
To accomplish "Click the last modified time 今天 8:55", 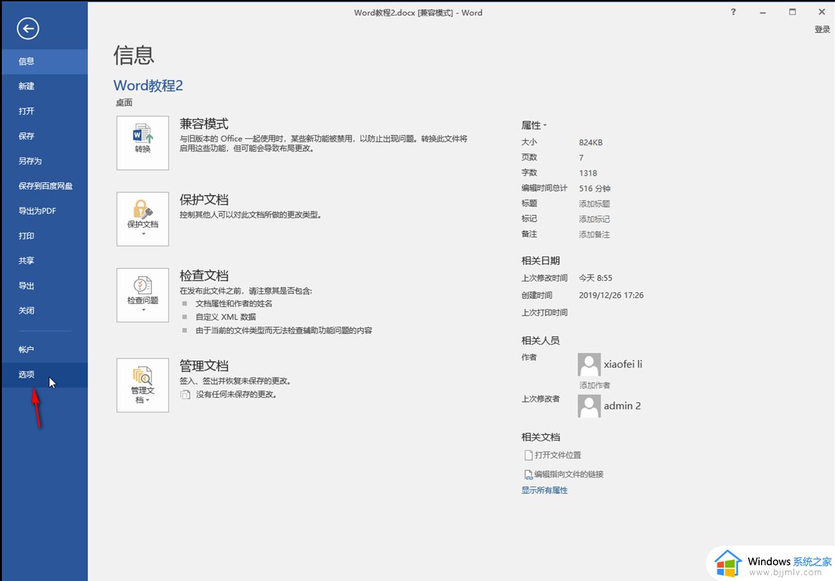I will pyautogui.click(x=595, y=278).
